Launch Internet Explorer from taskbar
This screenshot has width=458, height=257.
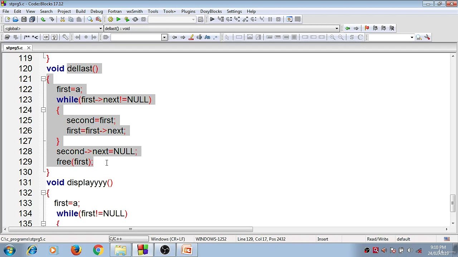[32, 250]
